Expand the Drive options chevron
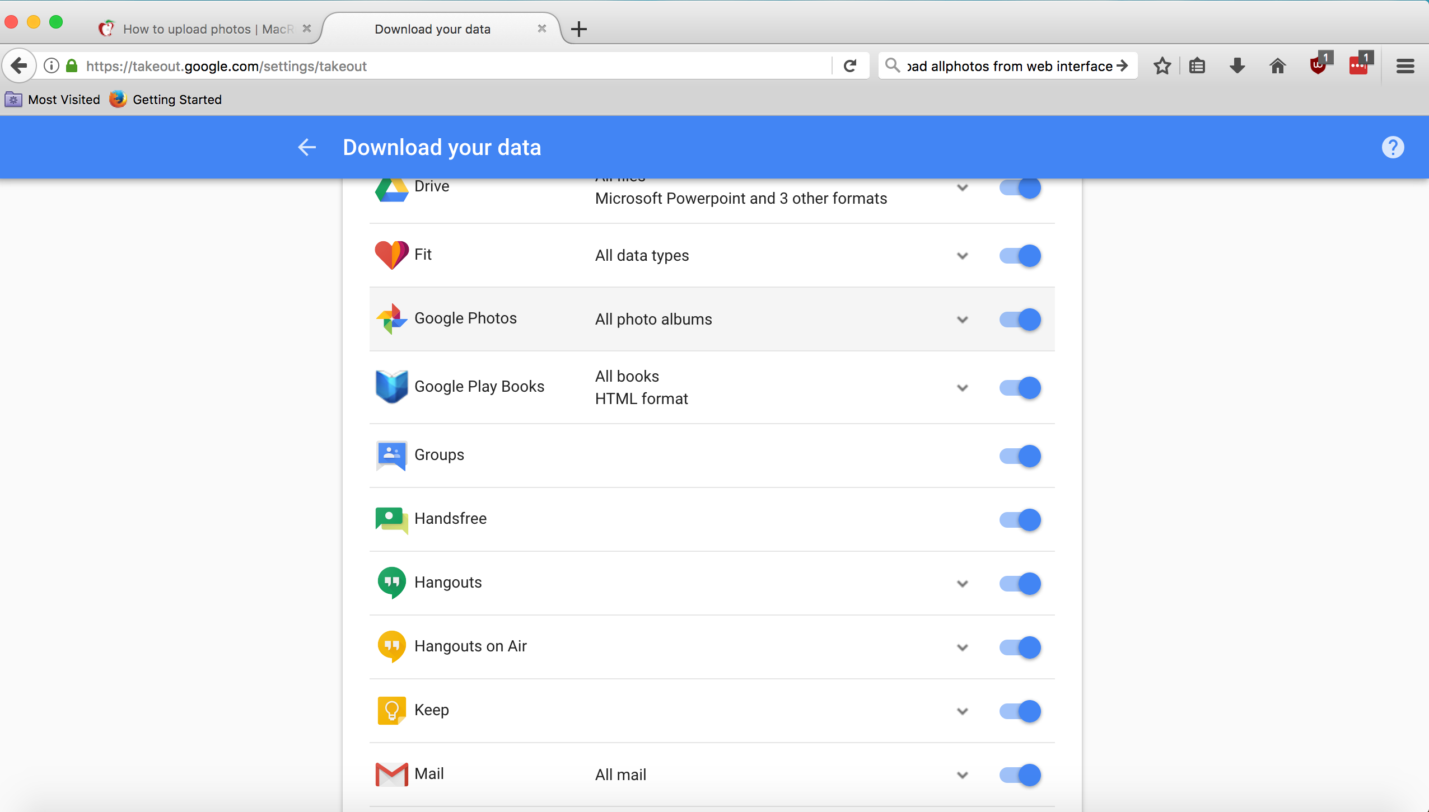The width and height of the screenshot is (1429, 812). click(x=963, y=188)
